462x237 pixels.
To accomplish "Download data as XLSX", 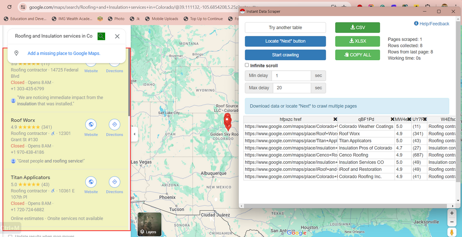I will (357, 41).
